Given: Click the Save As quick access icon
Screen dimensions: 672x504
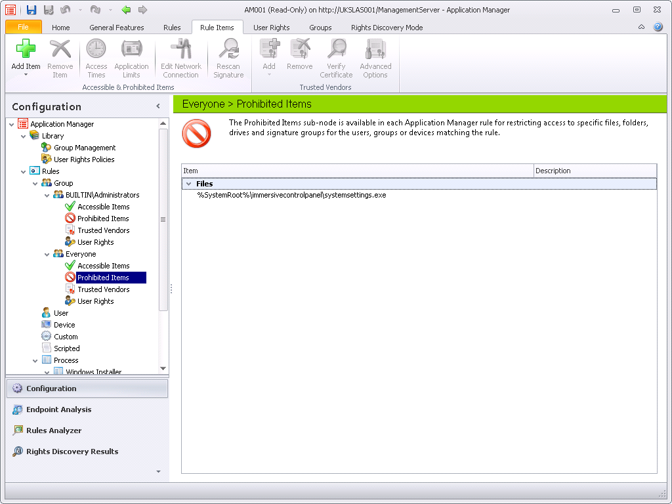Looking at the screenshot, I should click(49, 10).
